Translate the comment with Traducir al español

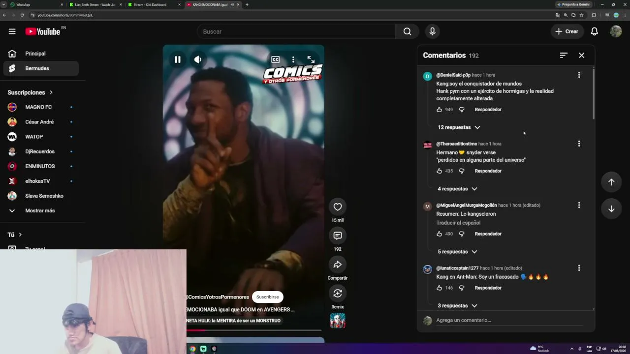458,223
